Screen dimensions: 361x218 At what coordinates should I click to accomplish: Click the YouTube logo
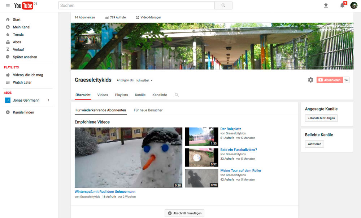pos(23,5)
